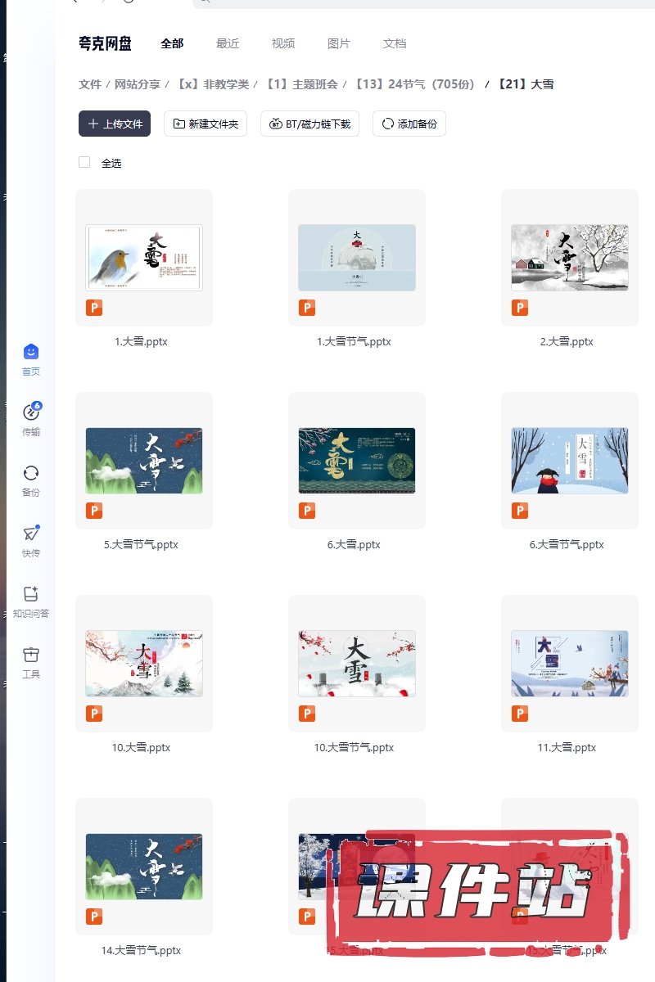
Task: Click the PowerPoint icon on 1.大雪.pptx
Action: pyautogui.click(x=94, y=308)
